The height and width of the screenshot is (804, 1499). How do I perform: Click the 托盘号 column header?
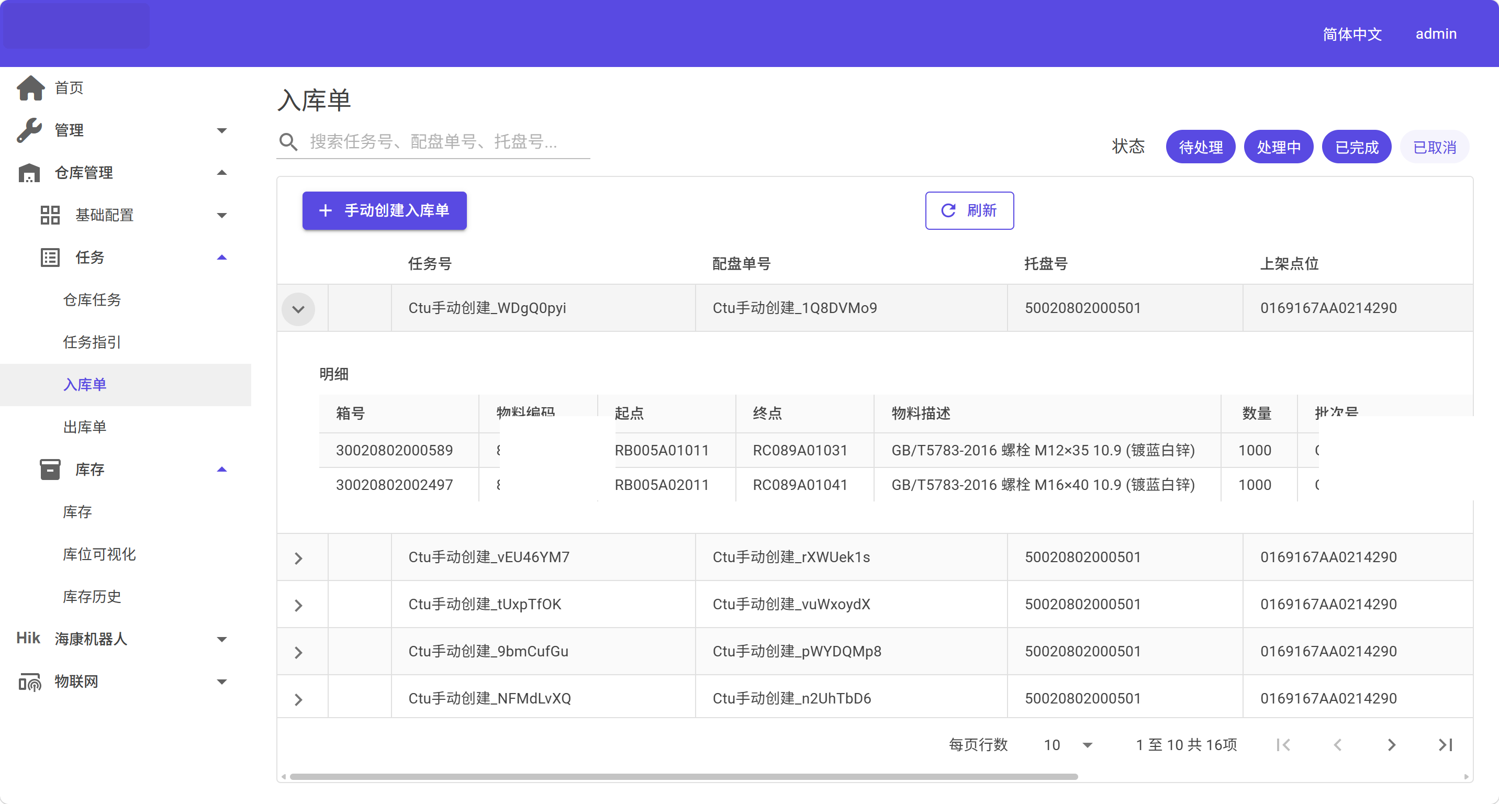(x=1046, y=263)
